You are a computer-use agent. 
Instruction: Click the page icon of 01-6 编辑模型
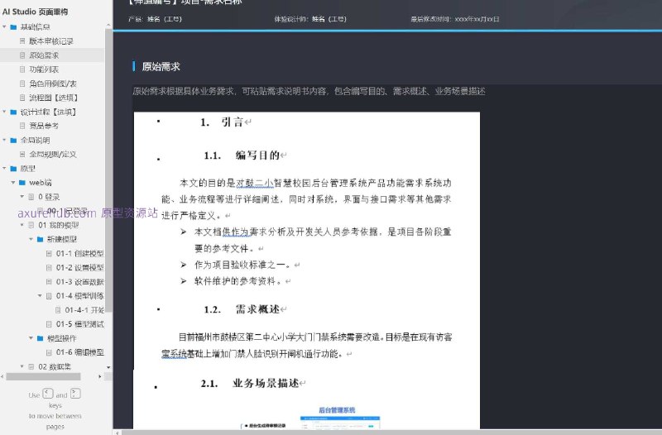pyautogui.click(x=49, y=352)
